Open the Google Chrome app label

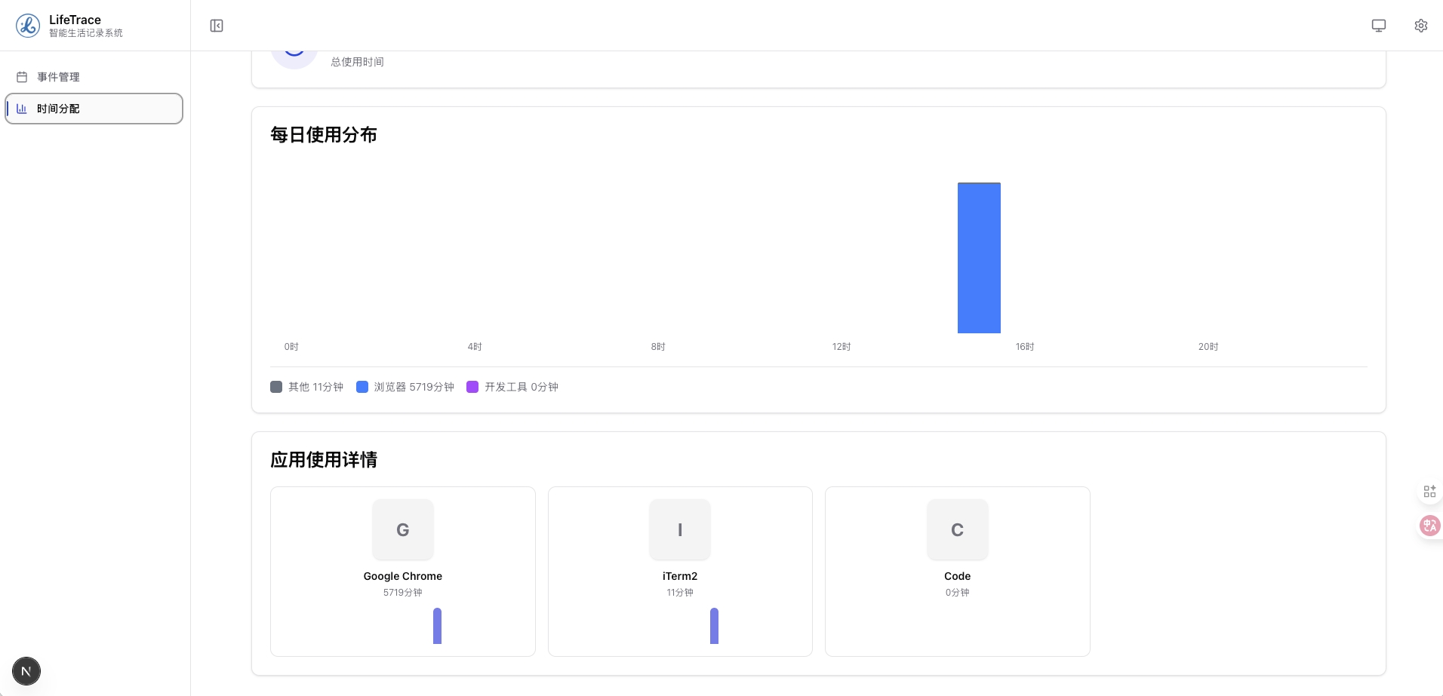(403, 576)
